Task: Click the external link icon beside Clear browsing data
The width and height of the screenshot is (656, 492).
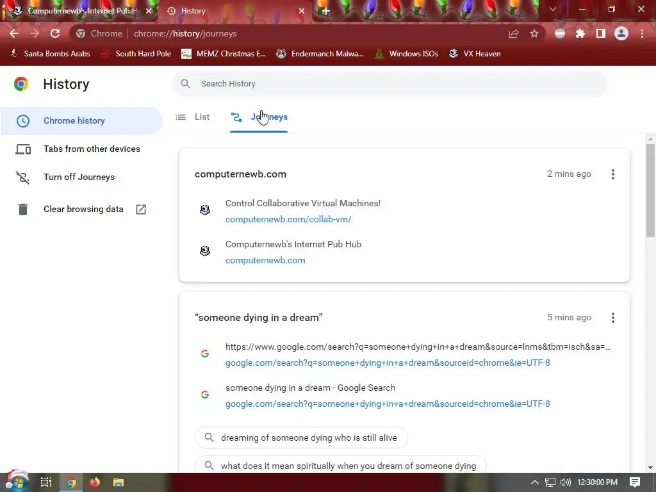Action: tap(141, 209)
